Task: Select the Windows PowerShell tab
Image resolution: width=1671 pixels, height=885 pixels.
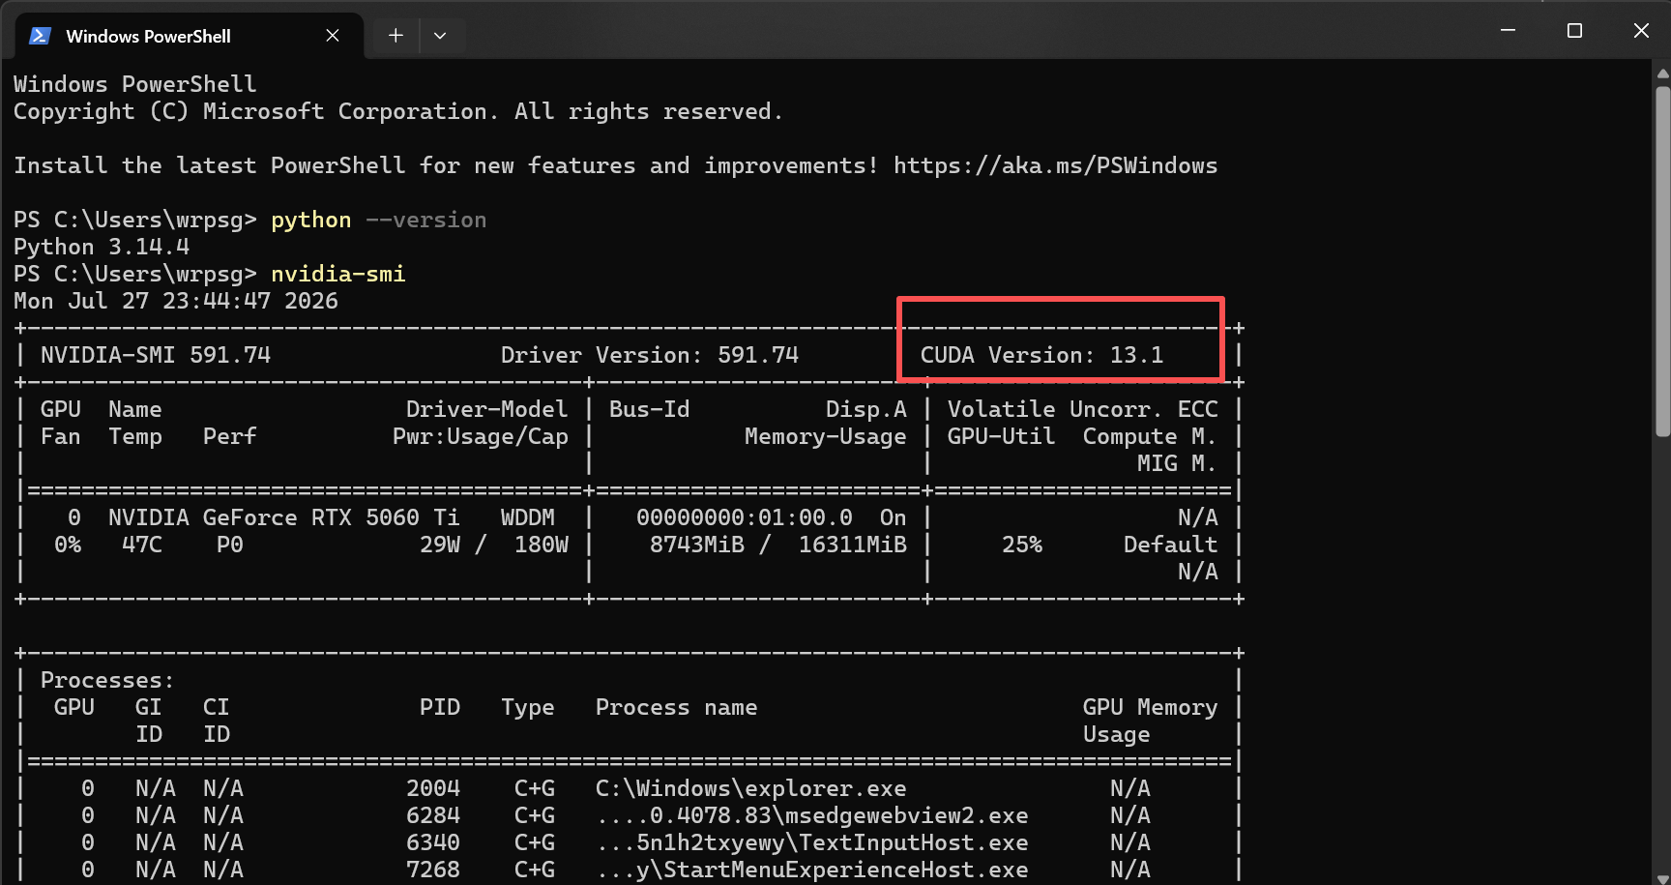Action: tap(190, 36)
